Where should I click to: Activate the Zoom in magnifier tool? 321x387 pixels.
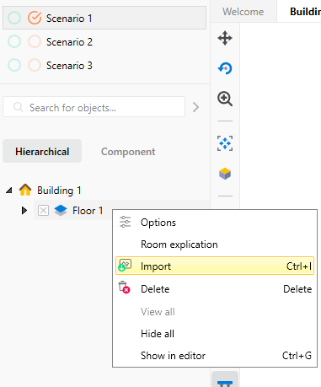(x=225, y=99)
